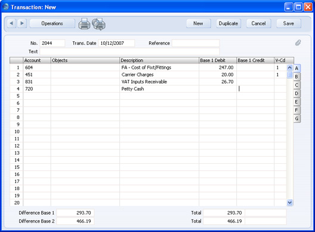Click the Objects column header
The width and height of the screenshot is (315, 232).
[x=85, y=60]
